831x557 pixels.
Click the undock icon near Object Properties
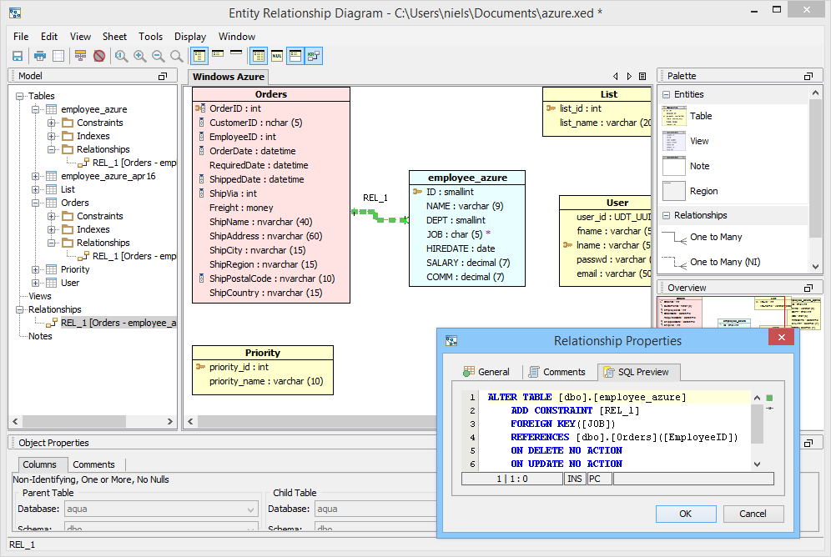click(808, 443)
